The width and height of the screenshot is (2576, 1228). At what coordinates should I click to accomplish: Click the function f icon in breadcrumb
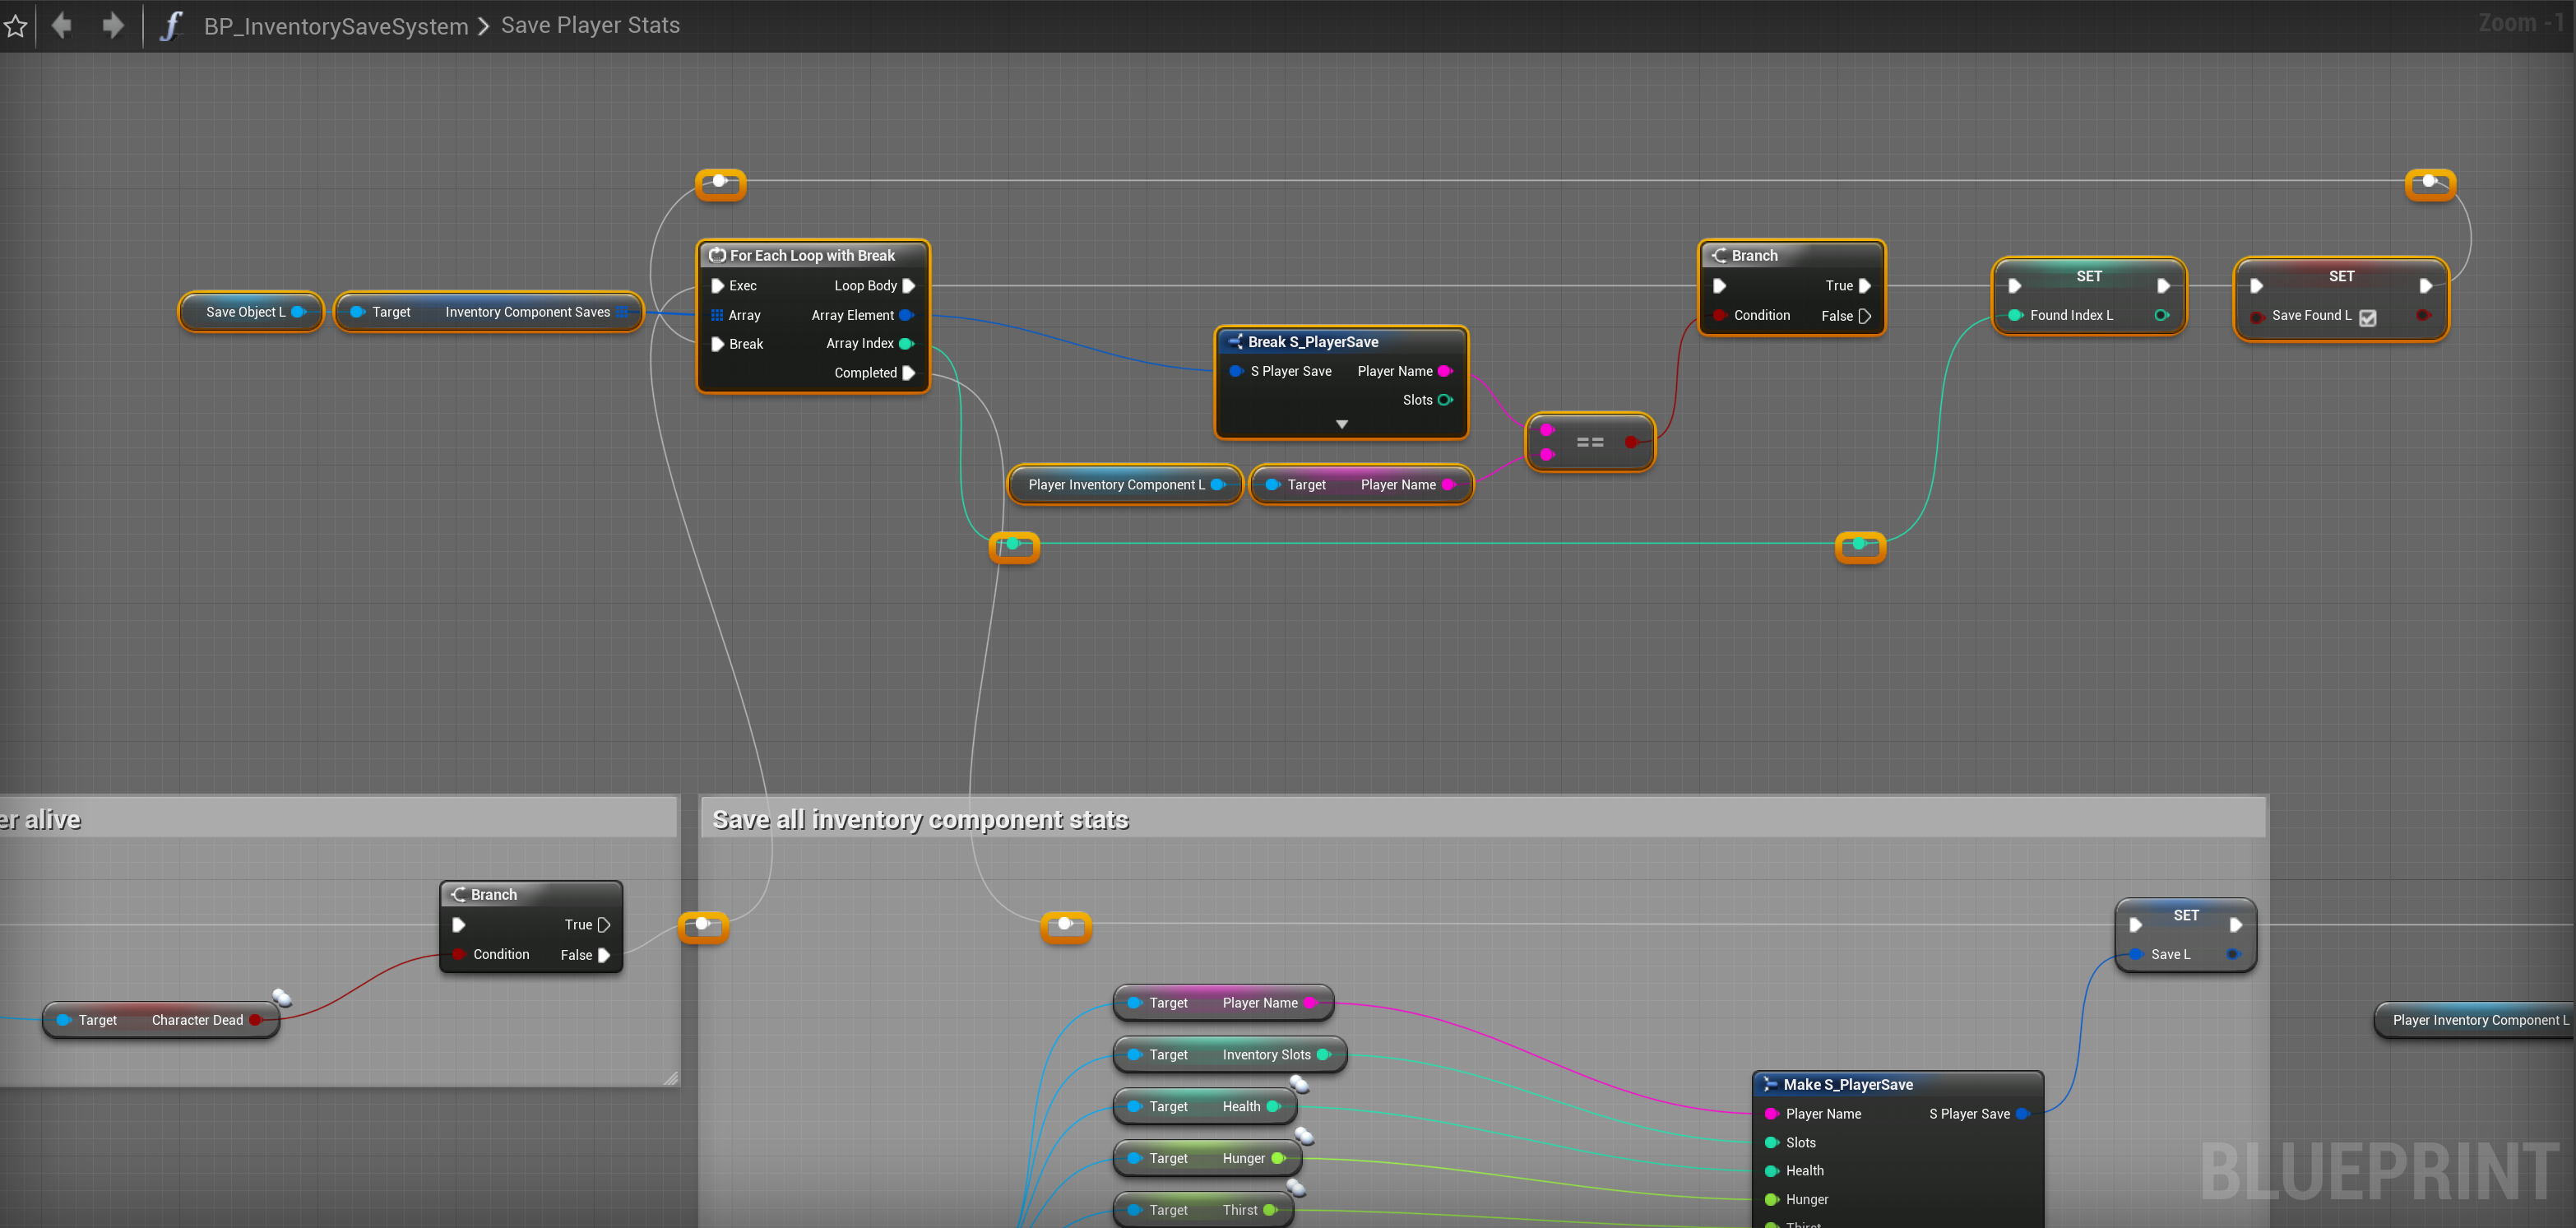171,25
